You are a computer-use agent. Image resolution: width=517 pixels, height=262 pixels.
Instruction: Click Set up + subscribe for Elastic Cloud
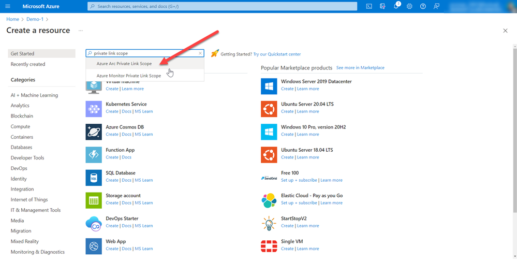coord(299,203)
